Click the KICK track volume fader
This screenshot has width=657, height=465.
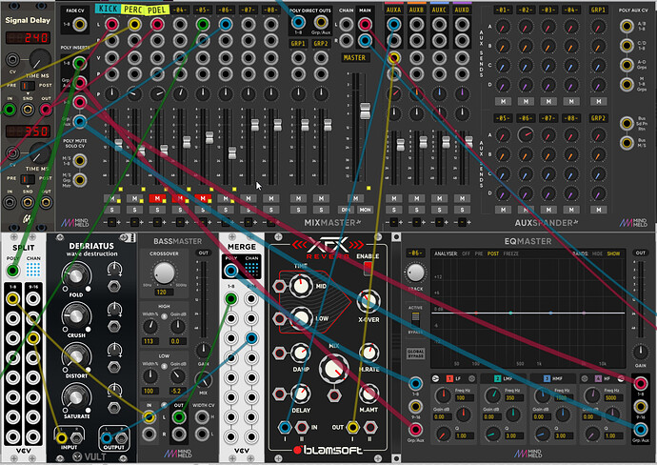119,145
